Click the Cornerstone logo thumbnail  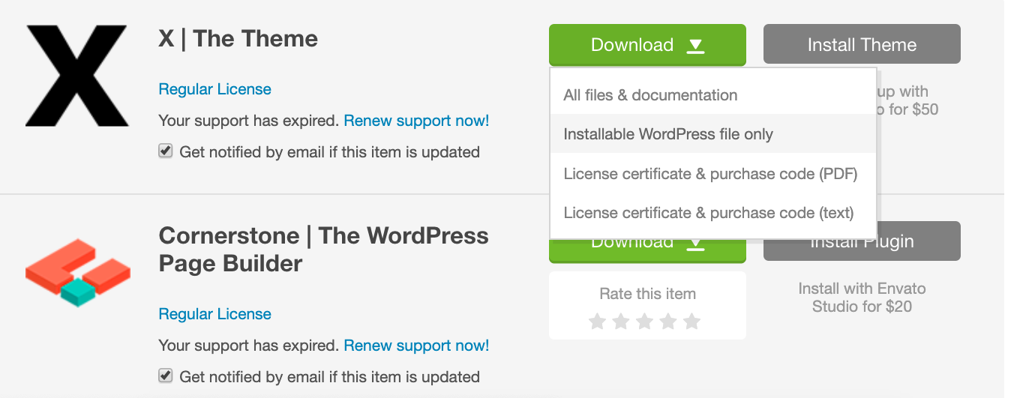click(77, 273)
